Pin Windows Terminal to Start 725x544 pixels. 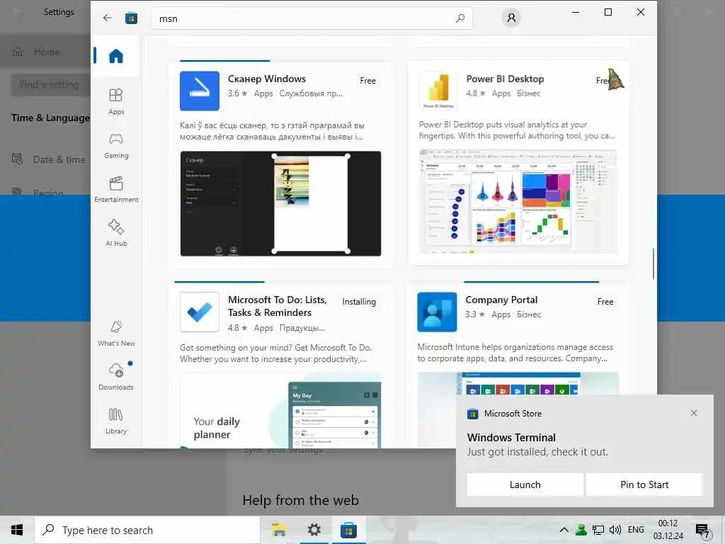click(x=644, y=484)
